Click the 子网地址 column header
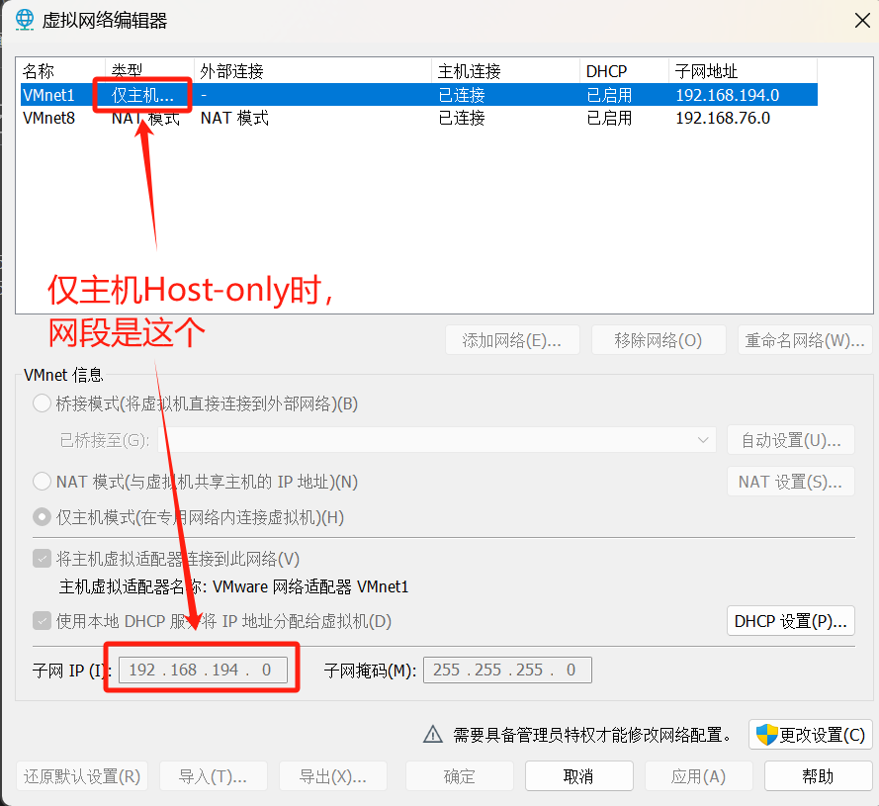Screen dimensions: 879x806 [743, 70]
